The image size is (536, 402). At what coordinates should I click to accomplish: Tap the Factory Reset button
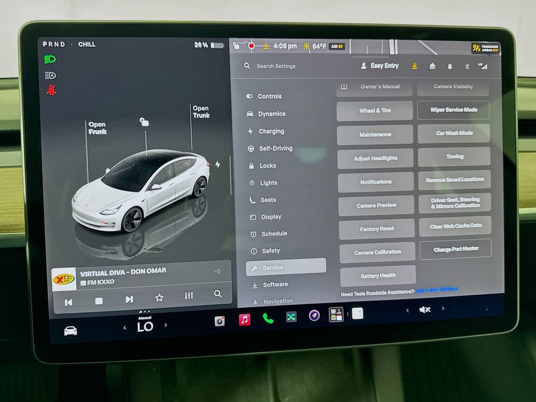click(377, 229)
